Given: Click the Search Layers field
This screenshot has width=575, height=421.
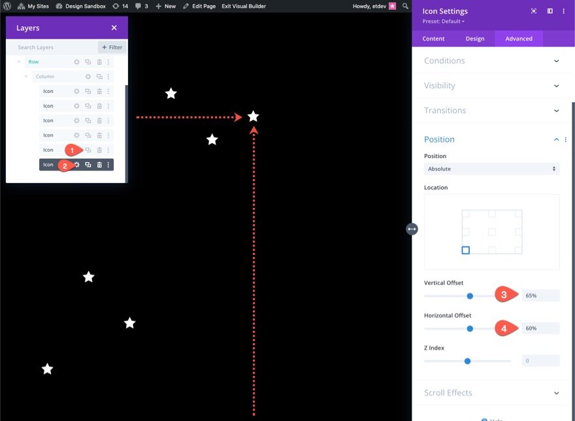Looking at the screenshot, I should pos(52,47).
